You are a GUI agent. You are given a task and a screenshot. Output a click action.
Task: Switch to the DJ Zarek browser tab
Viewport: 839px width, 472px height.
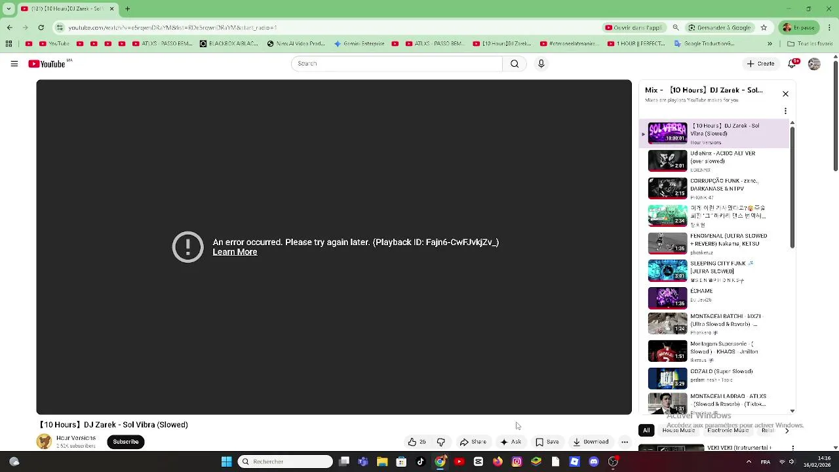[68, 9]
